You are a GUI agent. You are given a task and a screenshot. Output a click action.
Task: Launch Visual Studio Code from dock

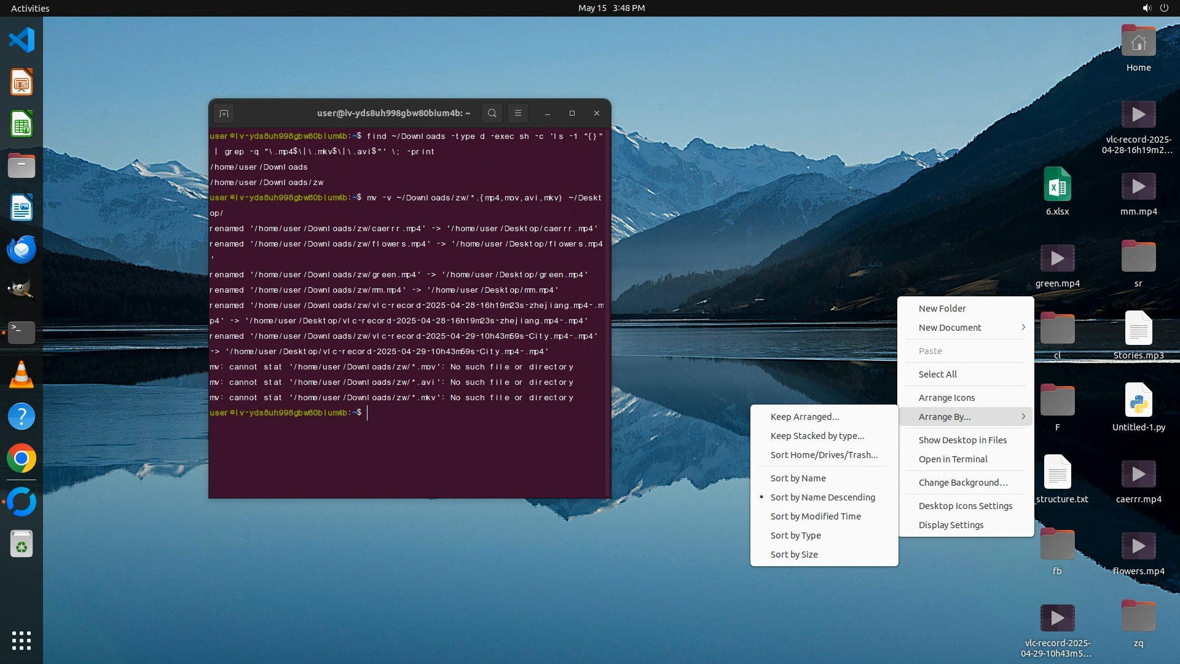coord(22,41)
